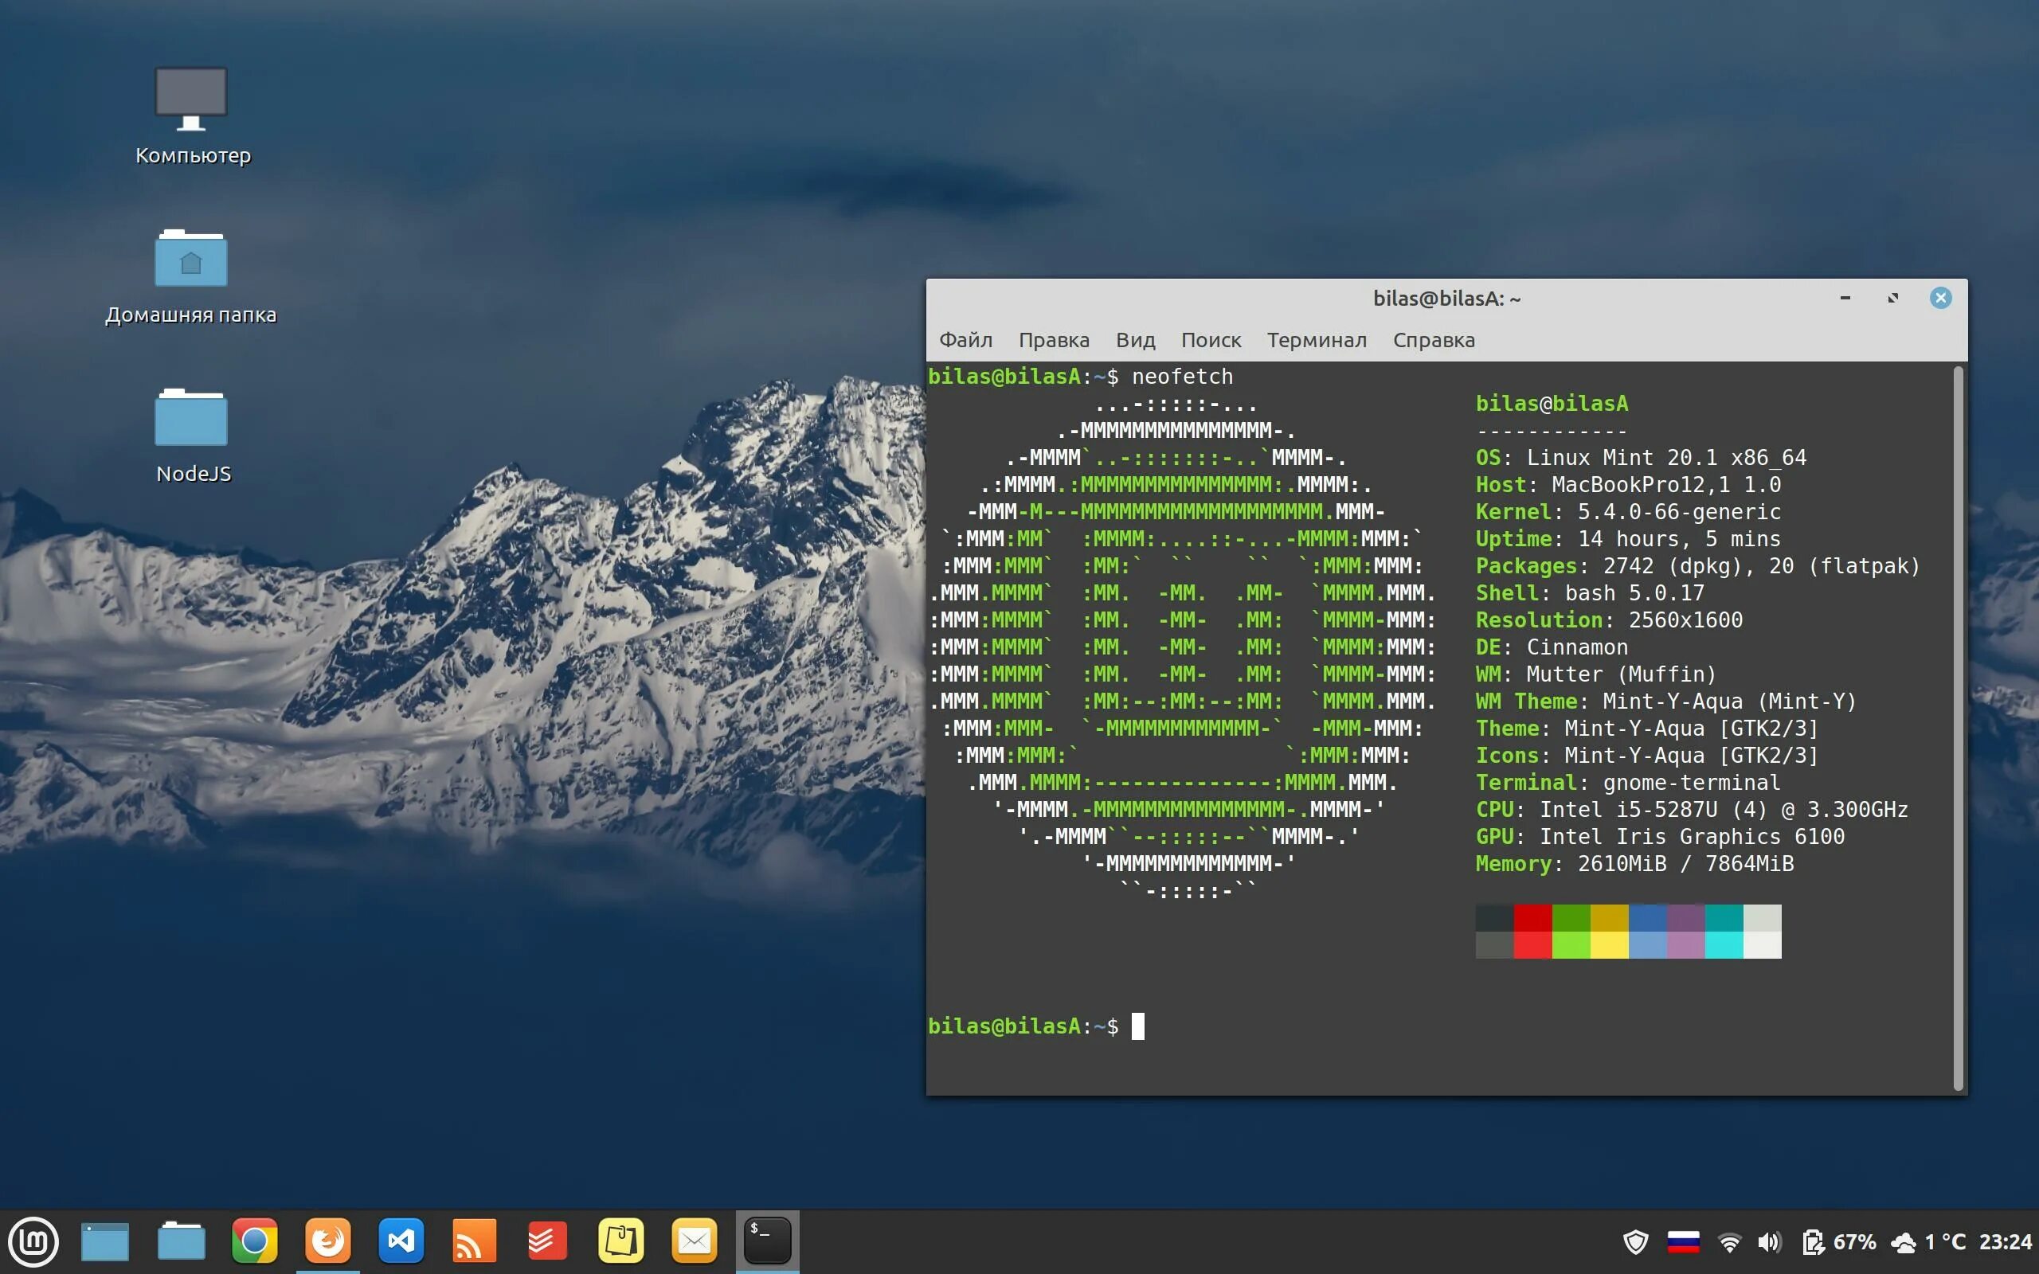Click the terminal's vertical scrollbar
The width and height of the screenshot is (2039, 1274).
click(1957, 725)
